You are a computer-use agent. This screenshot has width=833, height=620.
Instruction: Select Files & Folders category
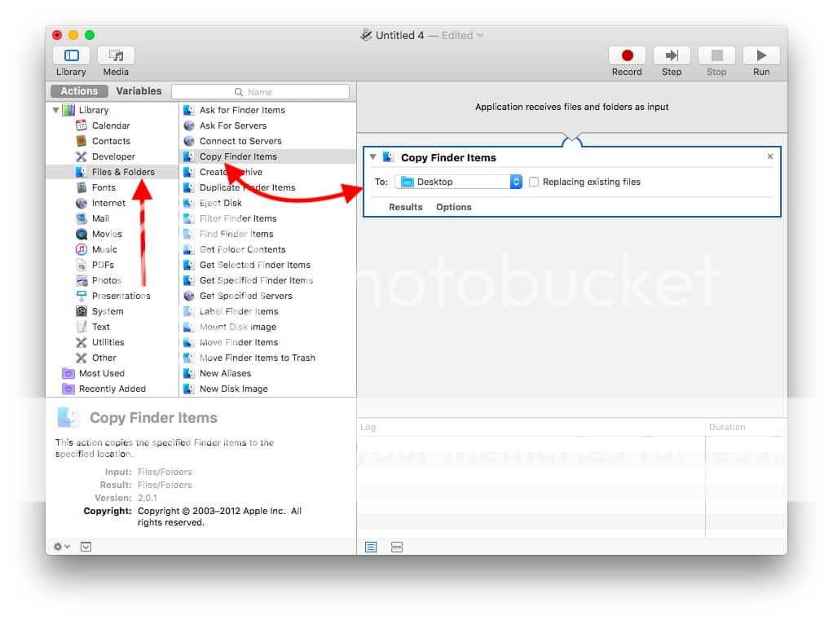click(x=112, y=172)
